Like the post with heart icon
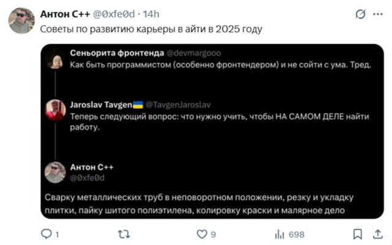 point(202,234)
